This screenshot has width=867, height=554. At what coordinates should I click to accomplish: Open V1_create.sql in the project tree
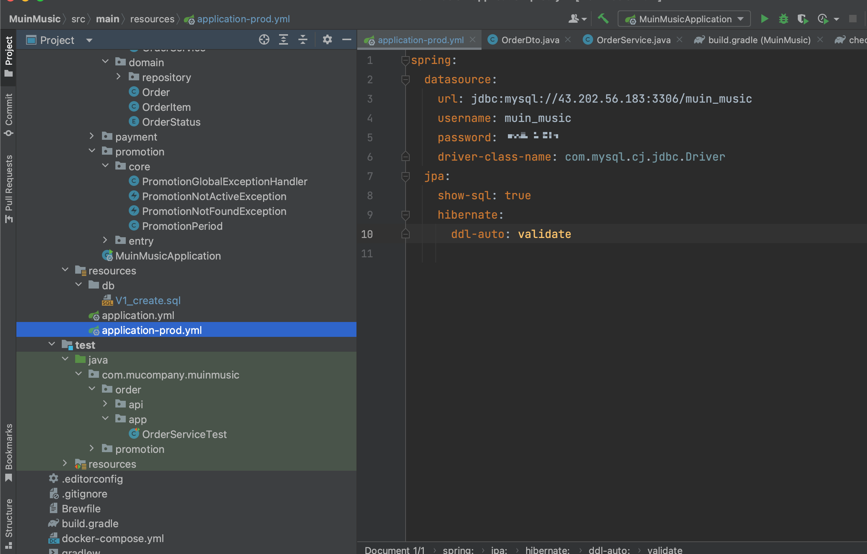coord(148,300)
